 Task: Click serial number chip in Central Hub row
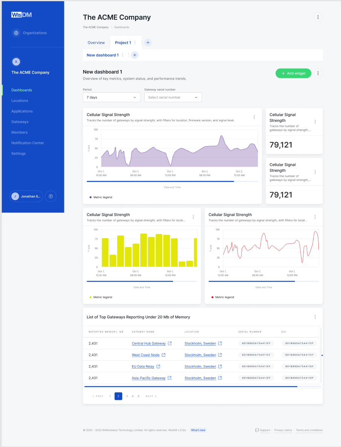tap(256, 343)
